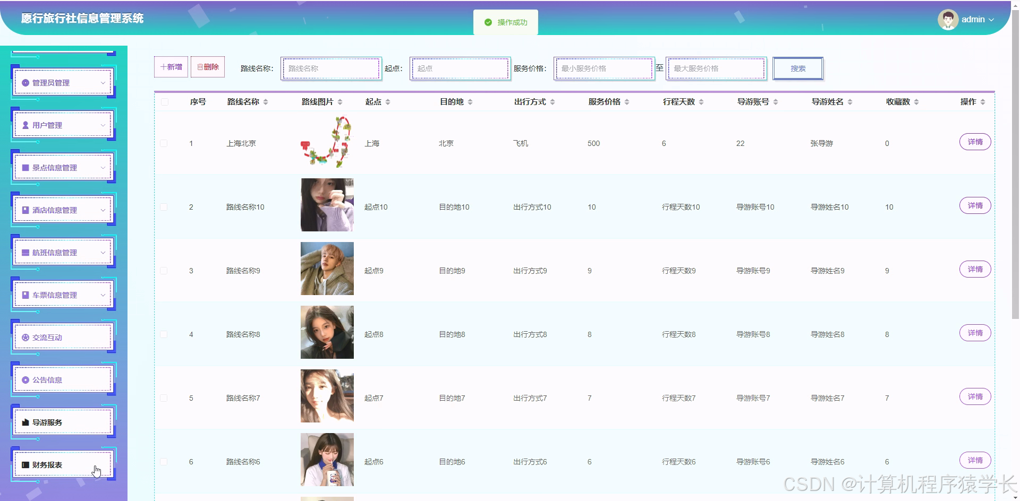The image size is (1020, 501).
Task: Sort by 导游账号 column arrows
Action: tap(776, 102)
